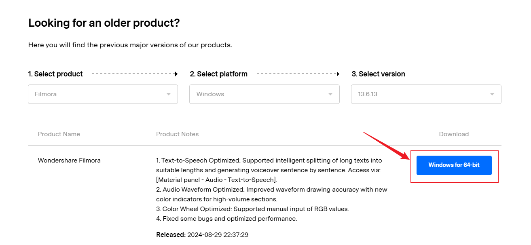The height and width of the screenshot is (245, 531).
Task: Click the platform dropdown caret arrow
Action: [x=330, y=94]
